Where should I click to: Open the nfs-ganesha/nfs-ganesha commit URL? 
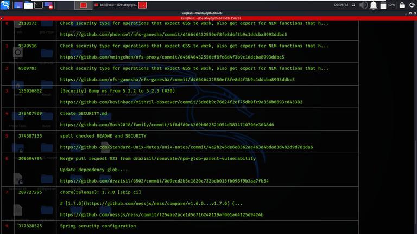pyautogui.click(x=178, y=80)
